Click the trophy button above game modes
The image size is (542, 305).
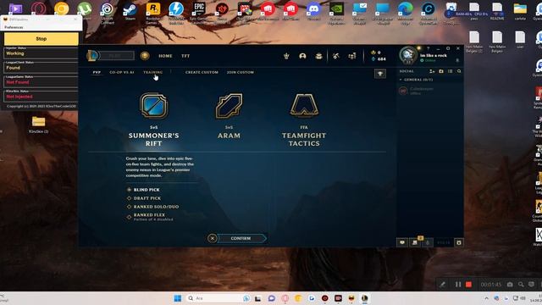[380, 74]
